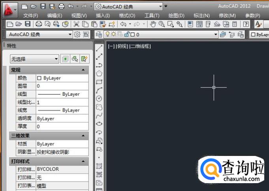Click the Print icon in quick access toolbar
This screenshot has width=269, height=191.
point(61,6)
